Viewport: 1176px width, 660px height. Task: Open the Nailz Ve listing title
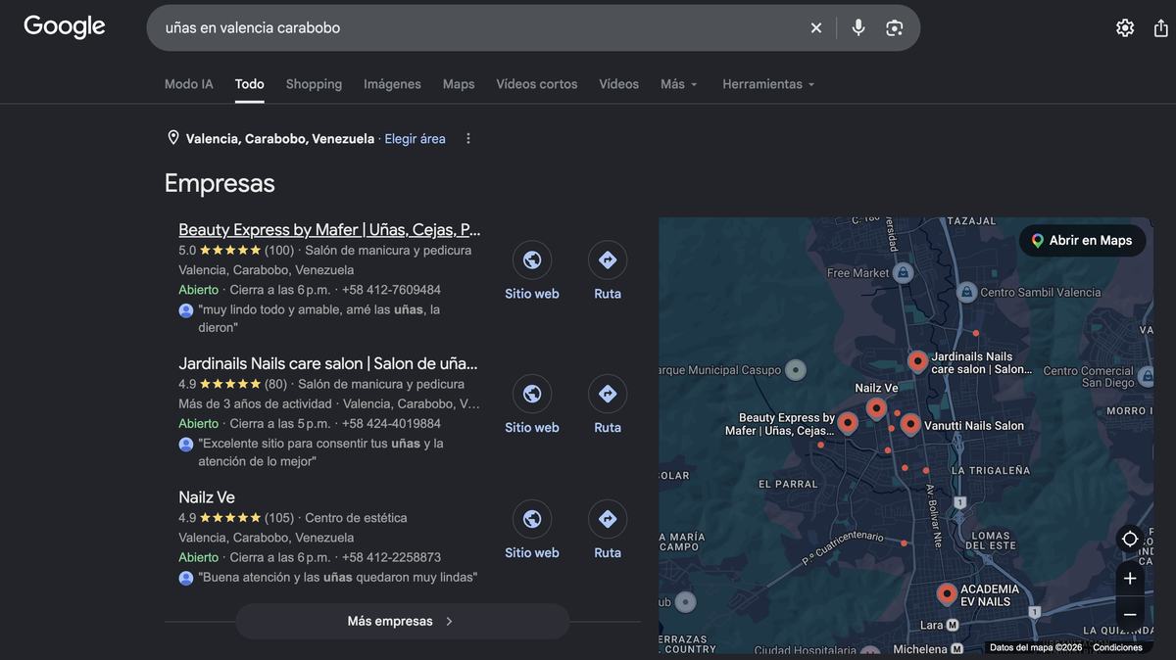click(207, 497)
